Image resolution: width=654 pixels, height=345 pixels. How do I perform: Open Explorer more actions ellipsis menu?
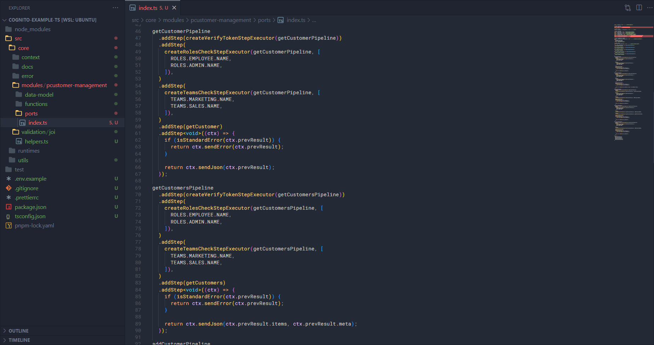tap(115, 8)
